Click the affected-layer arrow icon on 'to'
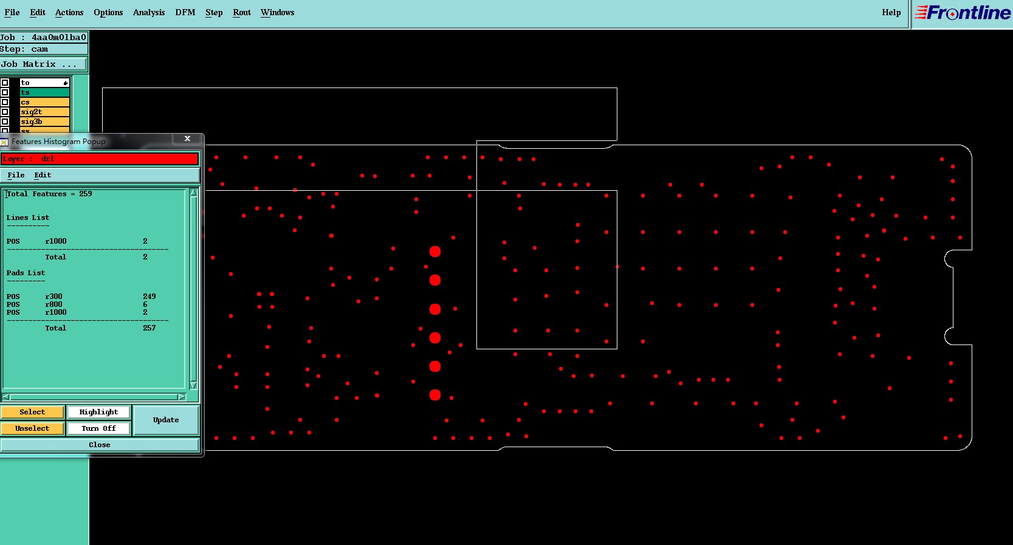This screenshot has width=1013, height=545. pyautogui.click(x=66, y=83)
